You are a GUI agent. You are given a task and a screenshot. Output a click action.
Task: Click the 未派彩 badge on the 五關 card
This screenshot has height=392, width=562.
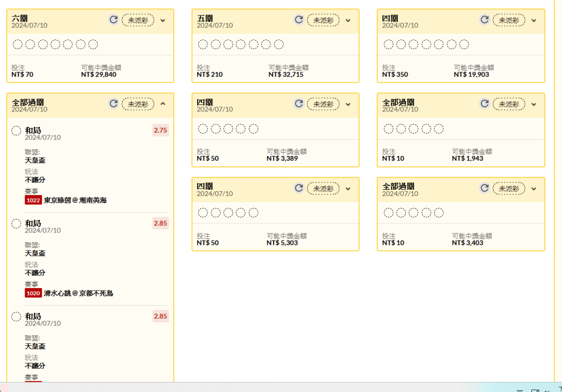coord(323,20)
